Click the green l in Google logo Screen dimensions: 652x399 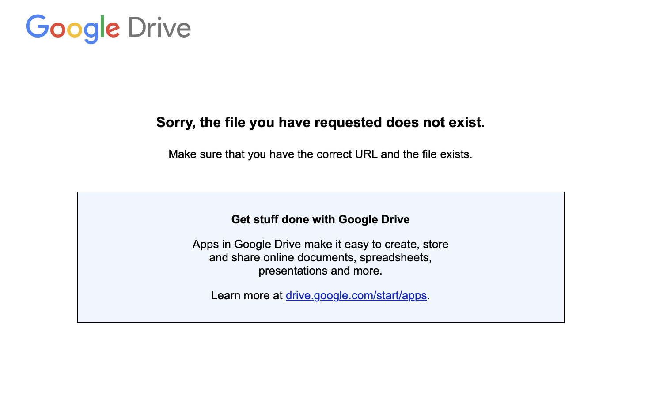[x=102, y=26]
